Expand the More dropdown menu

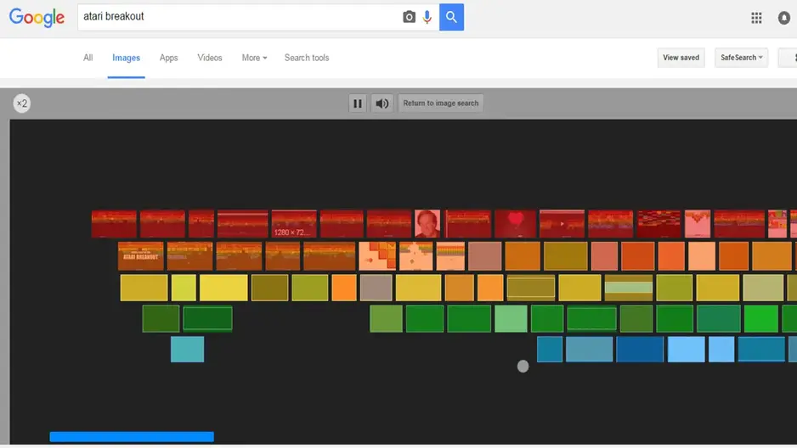(254, 58)
